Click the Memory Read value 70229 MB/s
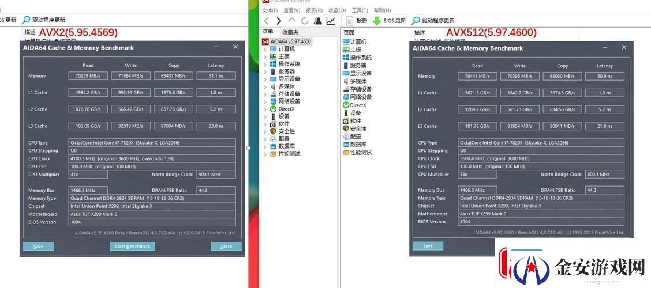The height and width of the screenshot is (288, 651). pyautogui.click(x=88, y=76)
